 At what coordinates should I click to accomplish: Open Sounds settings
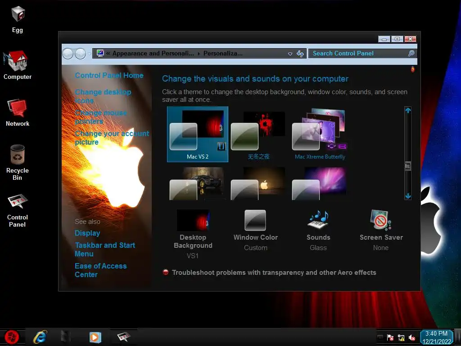click(318, 231)
